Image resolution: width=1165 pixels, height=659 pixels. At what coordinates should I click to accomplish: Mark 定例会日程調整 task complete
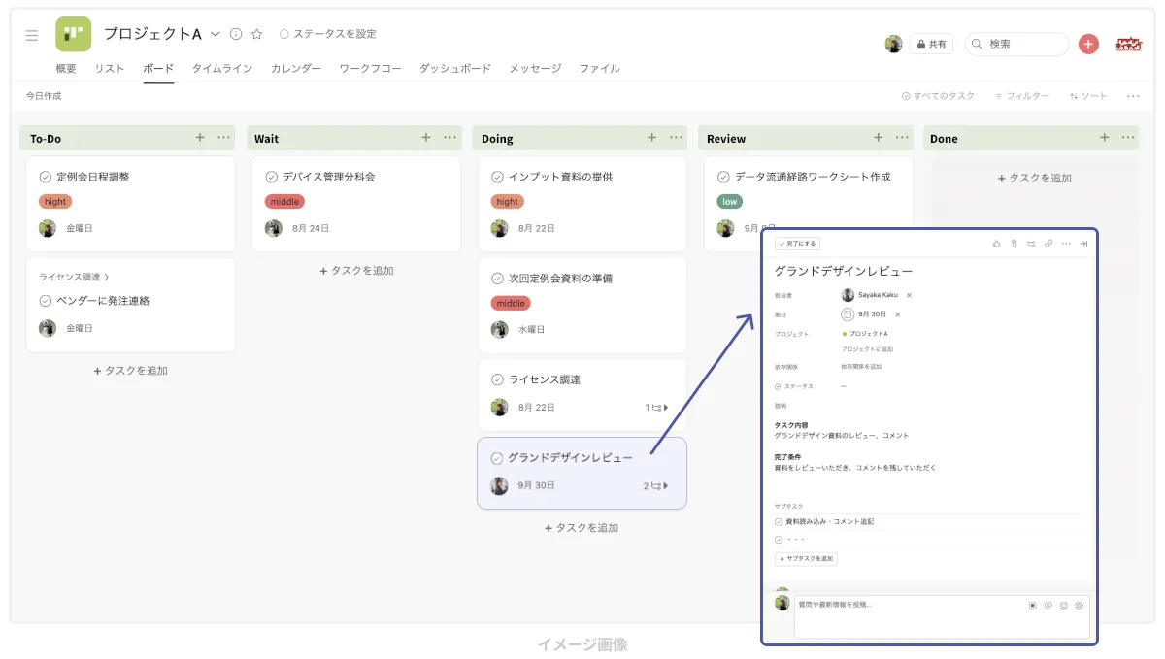(46, 177)
